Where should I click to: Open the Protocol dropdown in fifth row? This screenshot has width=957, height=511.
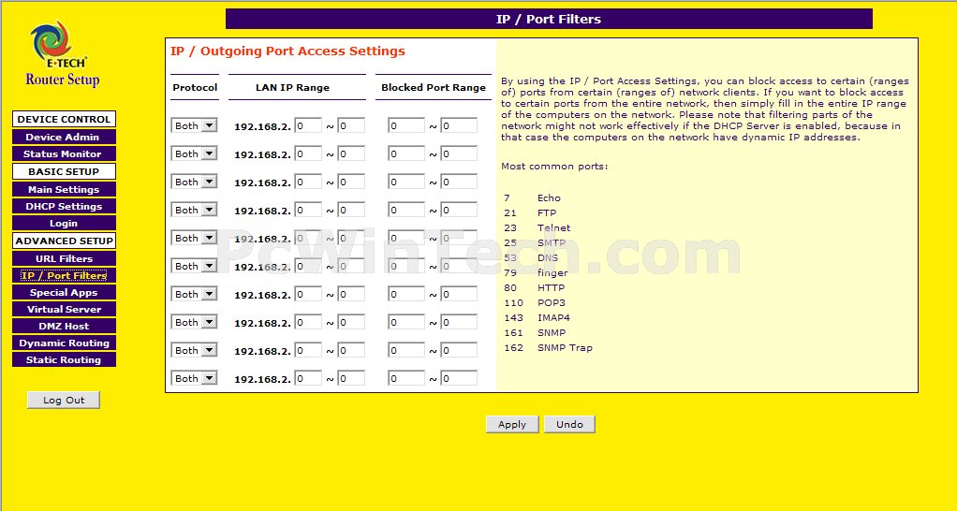coord(194,238)
